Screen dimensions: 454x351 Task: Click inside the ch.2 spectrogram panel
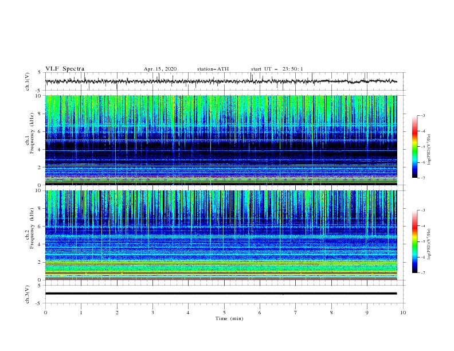click(221, 235)
